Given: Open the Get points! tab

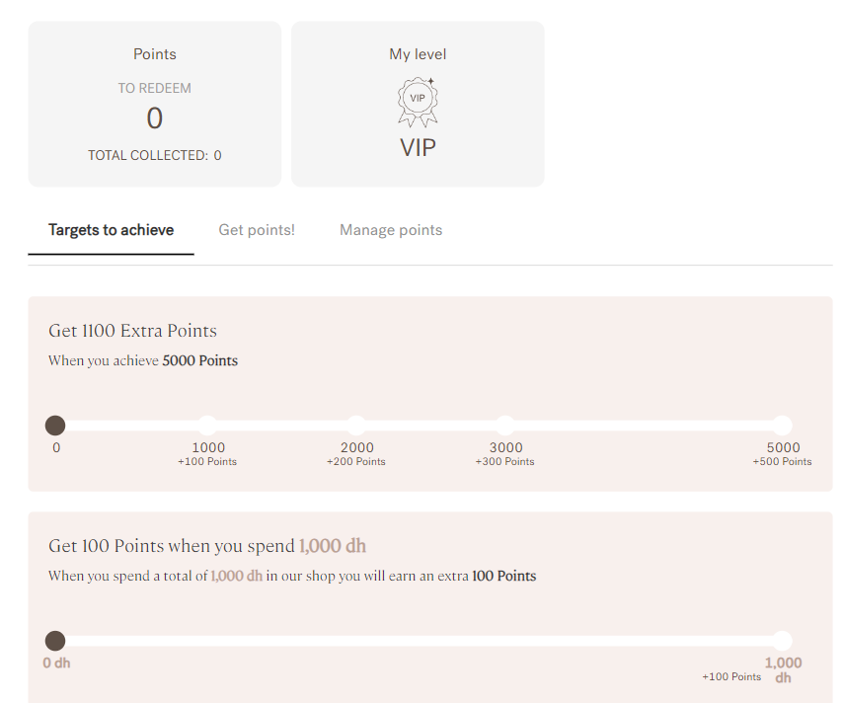Looking at the screenshot, I should tap(257, 230).
